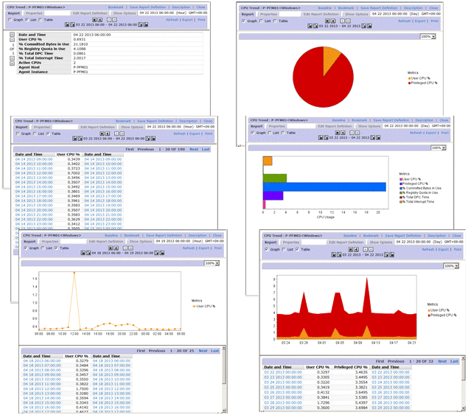
Task: Open the 100% zoom dropdown above pie chart
Action: click(426, 36)
